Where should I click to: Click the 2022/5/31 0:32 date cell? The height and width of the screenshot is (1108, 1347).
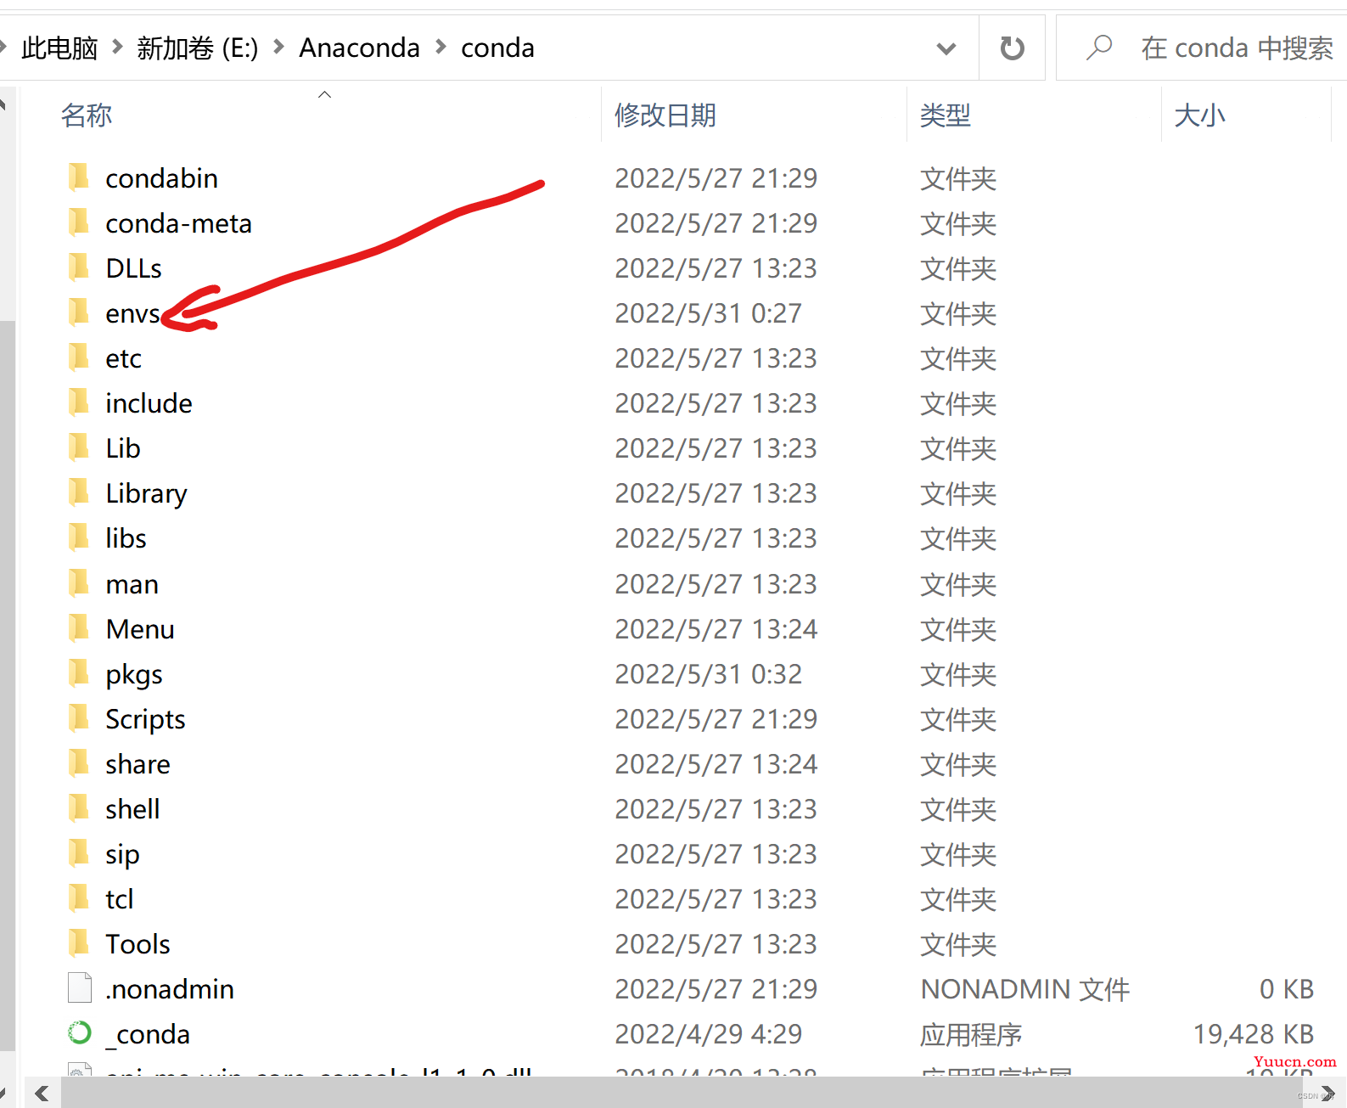click(x=709, y=674)
